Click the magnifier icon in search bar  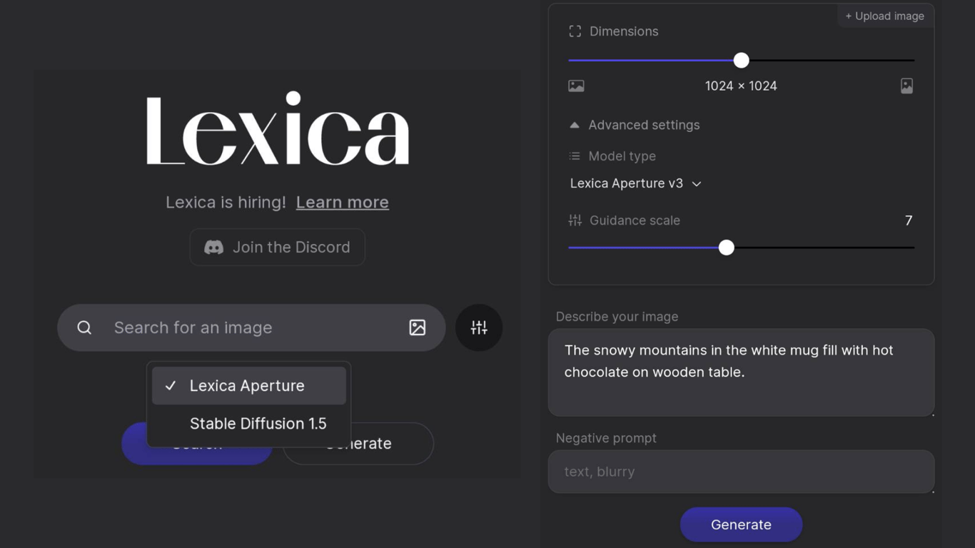pyautogui.click(x=84, y=328)
